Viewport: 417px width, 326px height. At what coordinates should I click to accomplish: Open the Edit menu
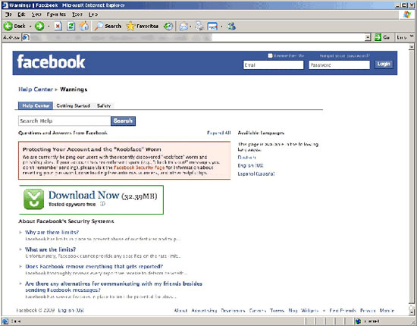pyautogui.click(x=21, y=14)
